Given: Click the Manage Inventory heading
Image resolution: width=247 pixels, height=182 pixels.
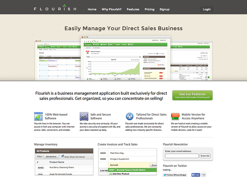Looking at the screenshot, I should [x=46, y=144].
